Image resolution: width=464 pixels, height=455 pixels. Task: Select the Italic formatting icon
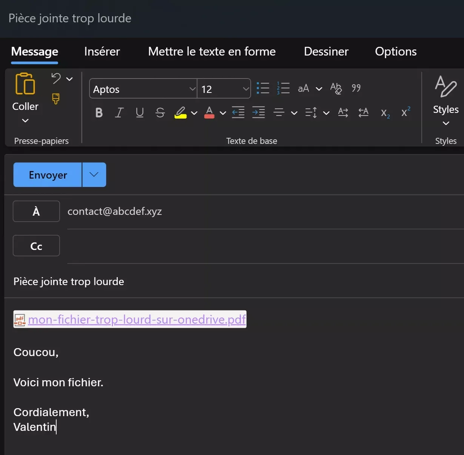pos(119,113)
